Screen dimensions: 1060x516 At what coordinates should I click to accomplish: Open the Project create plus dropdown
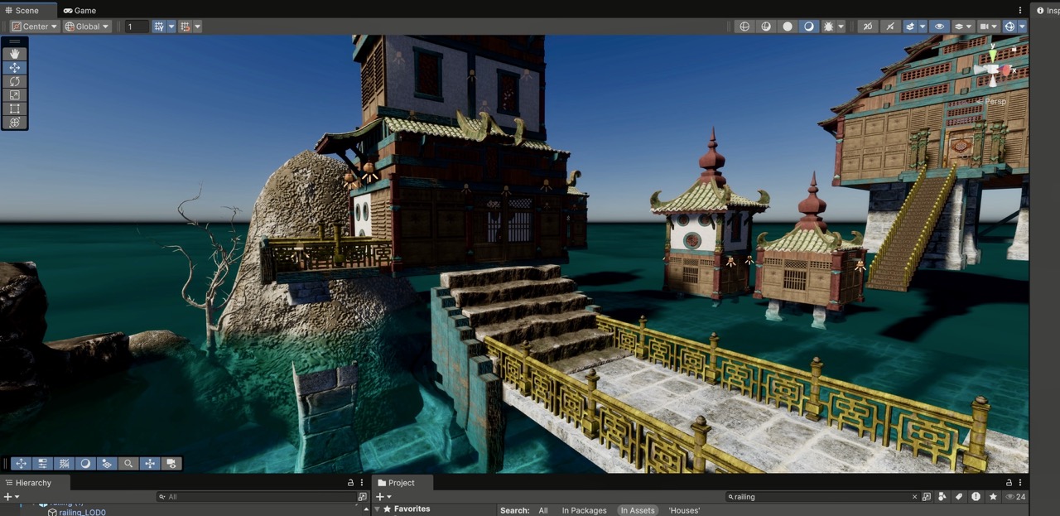(383, 497)
